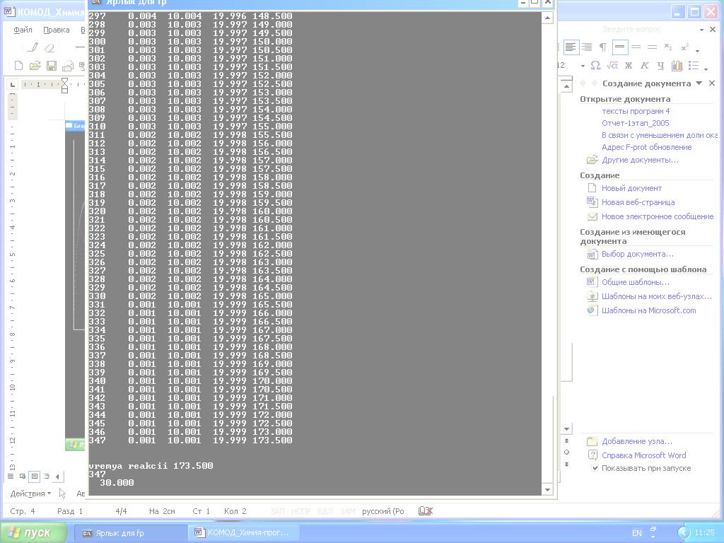
Task: Open the 'Правка' menu
Action: 56,30
